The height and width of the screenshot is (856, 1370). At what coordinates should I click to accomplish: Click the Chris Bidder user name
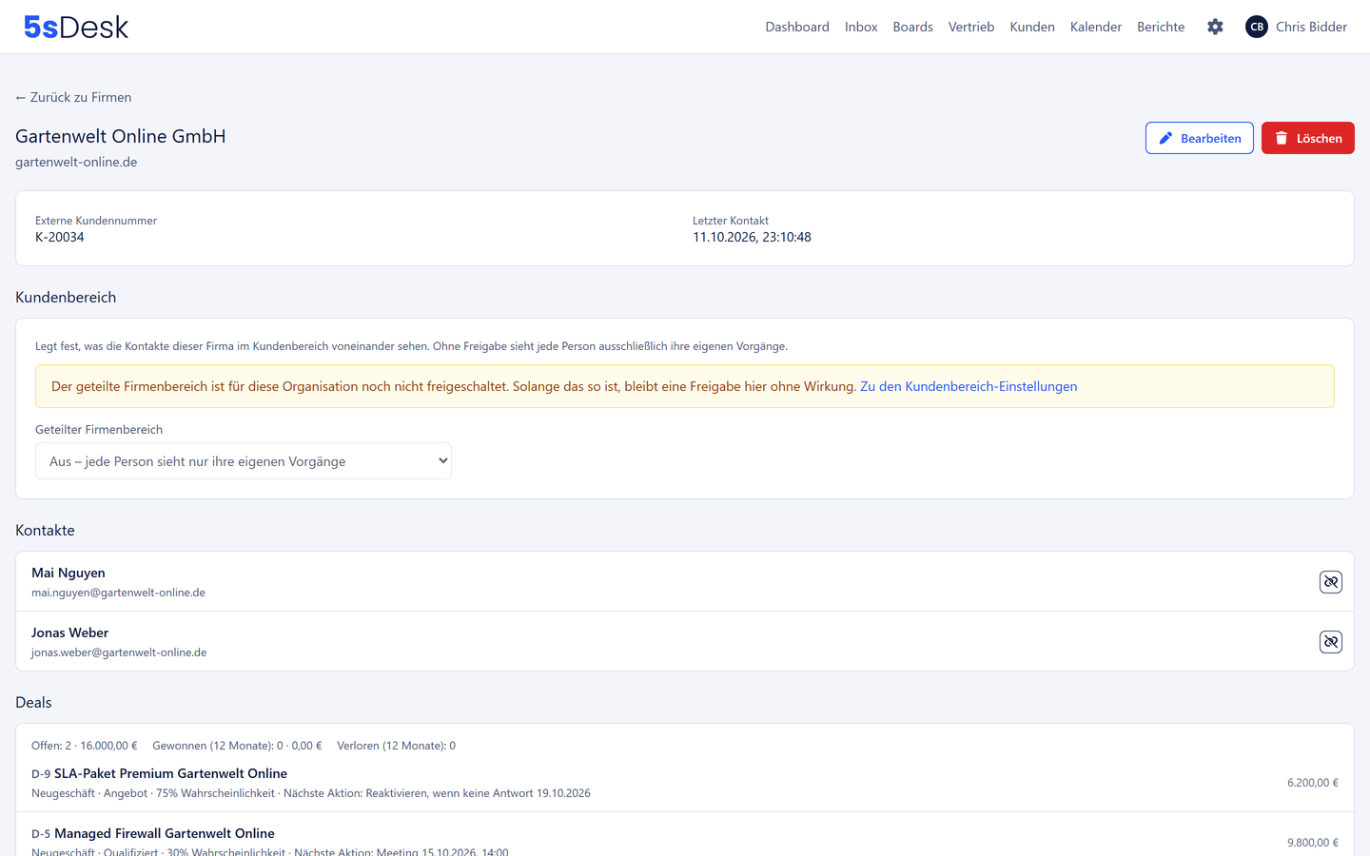click(1311, 27)
